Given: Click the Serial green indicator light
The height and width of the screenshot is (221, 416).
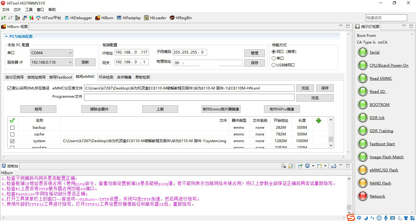Looking at the screenshot, I should pyautogui.click(x=363, y=52).
